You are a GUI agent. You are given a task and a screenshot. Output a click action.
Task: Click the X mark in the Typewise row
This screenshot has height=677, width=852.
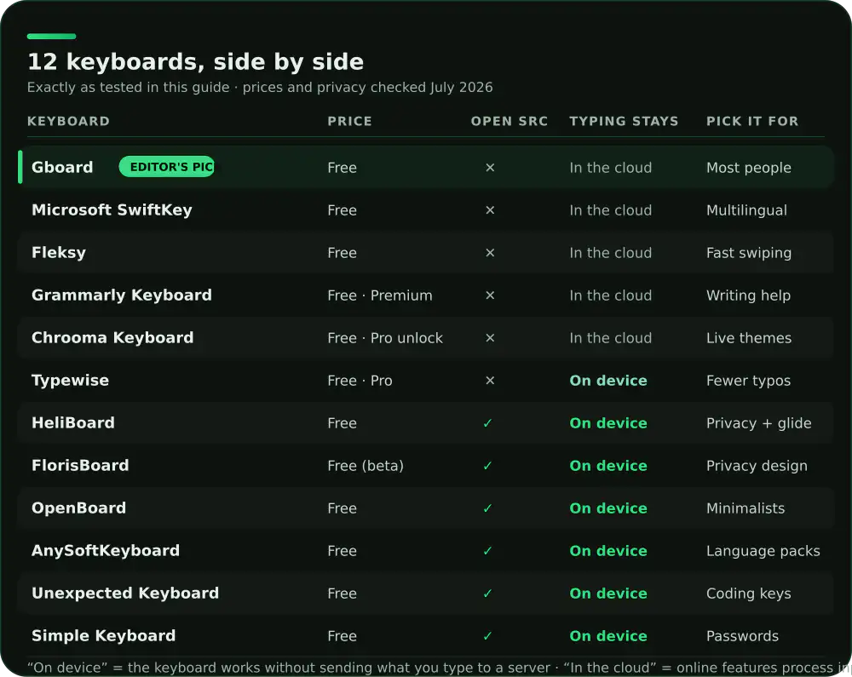coord(490,381)
